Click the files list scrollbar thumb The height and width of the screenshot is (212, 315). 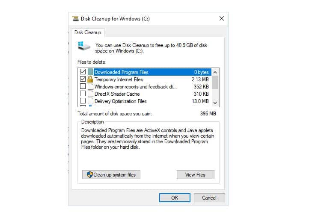coord(215,82)
